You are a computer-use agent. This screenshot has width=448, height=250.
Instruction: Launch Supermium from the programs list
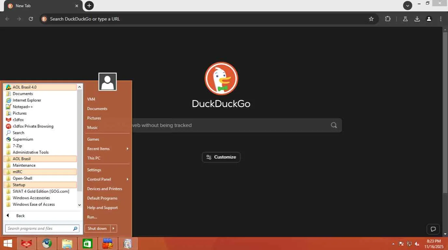[40, 139]
